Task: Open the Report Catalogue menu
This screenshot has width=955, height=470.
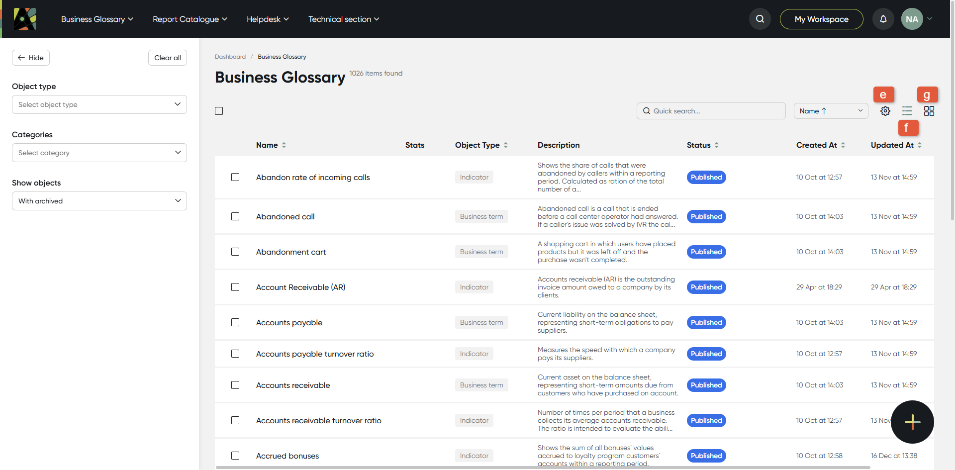Action: coord(190,19)
